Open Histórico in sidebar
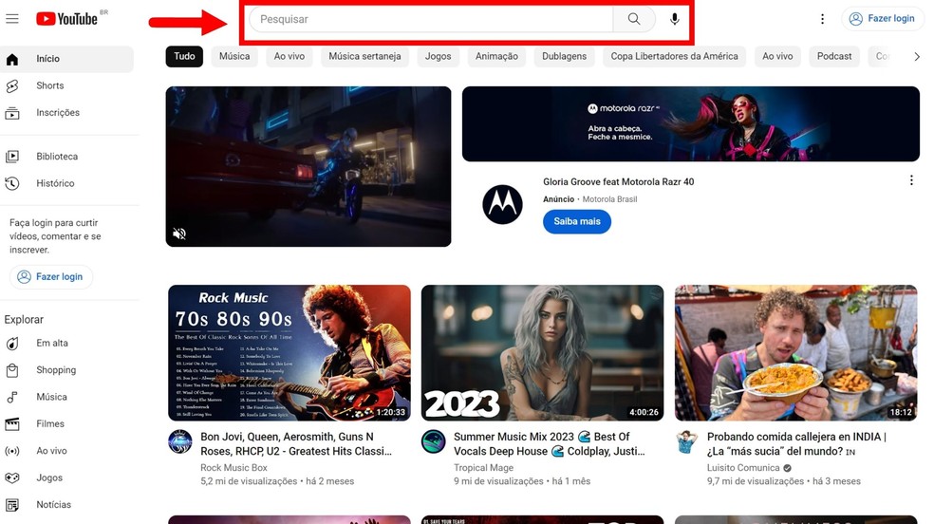Viewport: 934px width, 524px height. tap(66, 183)
